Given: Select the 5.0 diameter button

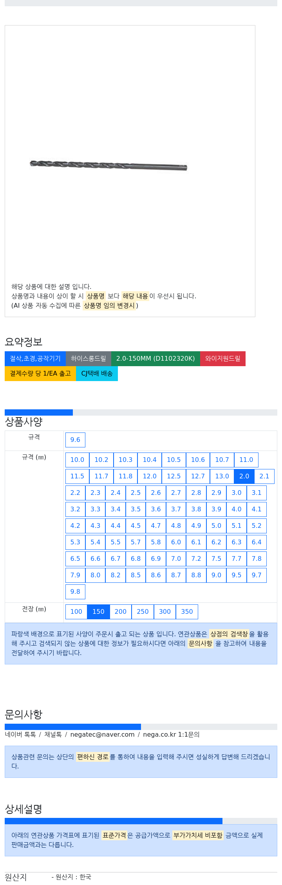Looking at the screenshot, I should (x=216, y=526).
